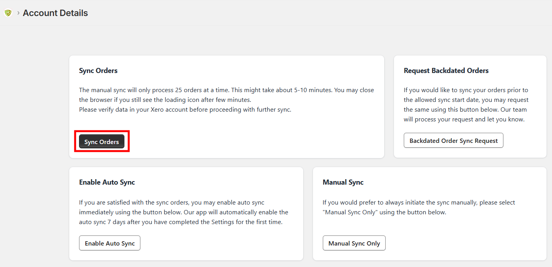Click text 'The manual sync will only process 25 orders'
Viewport: 552px width, 267px height.
click(x=140, y=90)
